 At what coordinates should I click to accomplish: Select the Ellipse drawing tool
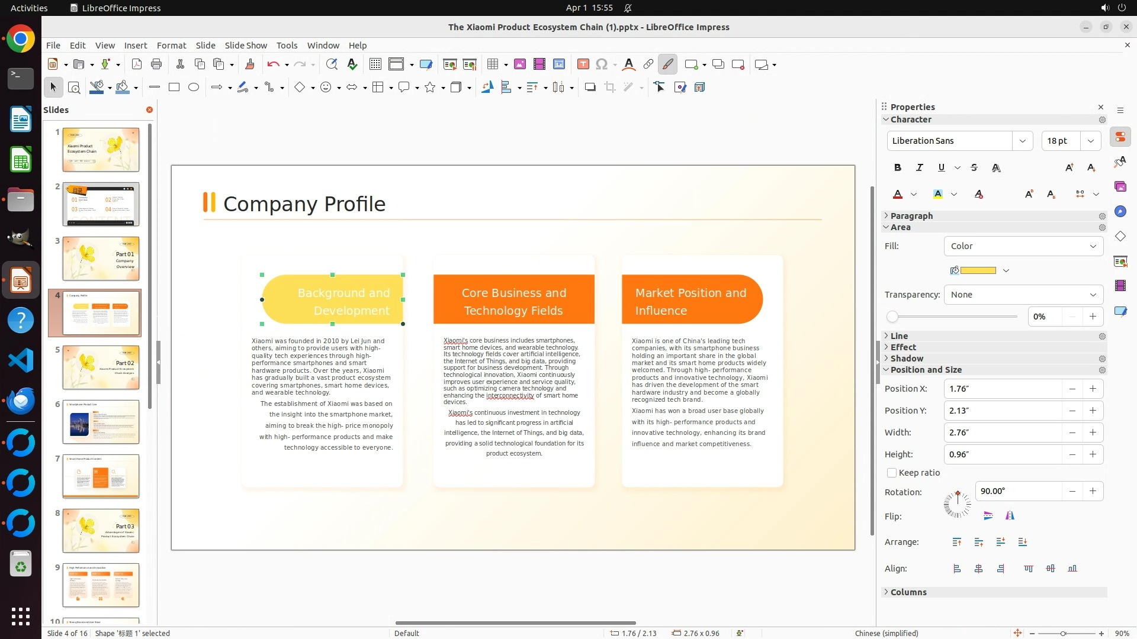(194, 88)
